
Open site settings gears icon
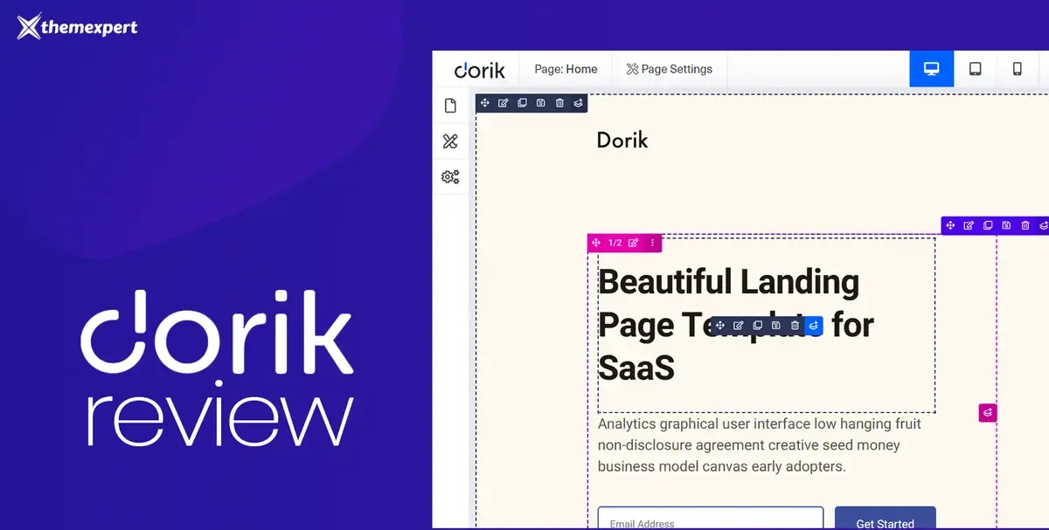pyautogui.click(x=450, y=176)
